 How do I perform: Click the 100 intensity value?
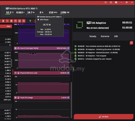coord(116,36)
